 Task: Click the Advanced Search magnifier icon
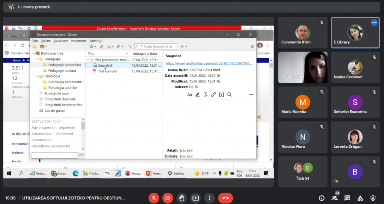pyautogui.click(x=129, y=46)
